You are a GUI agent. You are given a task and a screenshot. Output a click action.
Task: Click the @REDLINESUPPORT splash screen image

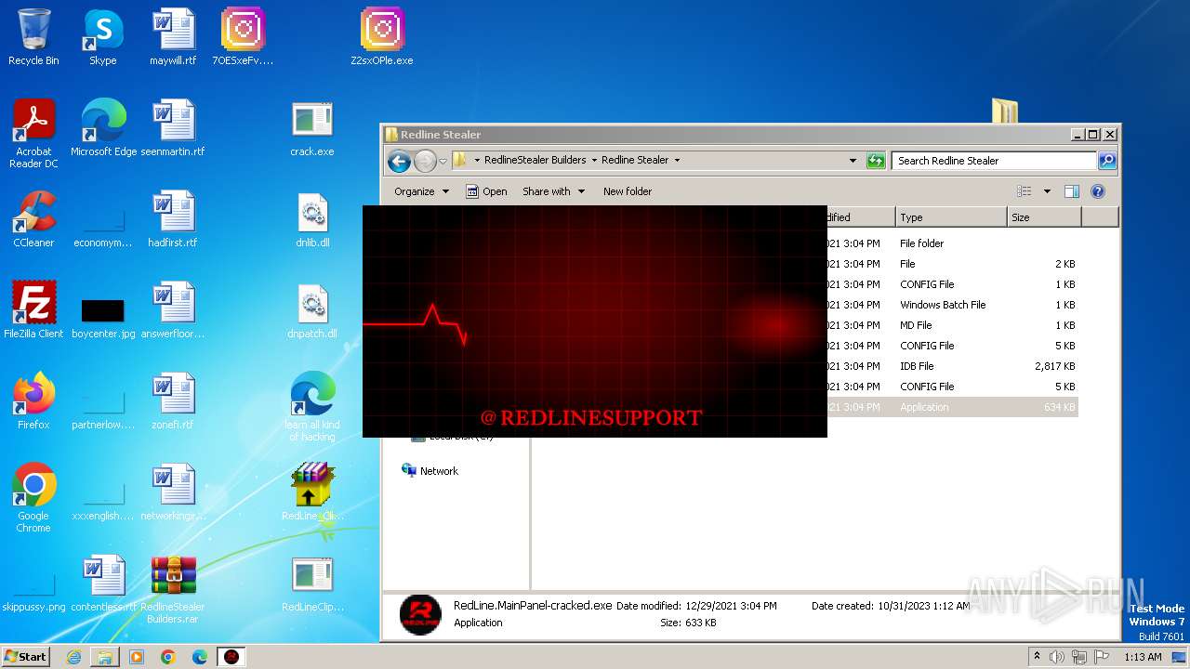pos(595,321)
